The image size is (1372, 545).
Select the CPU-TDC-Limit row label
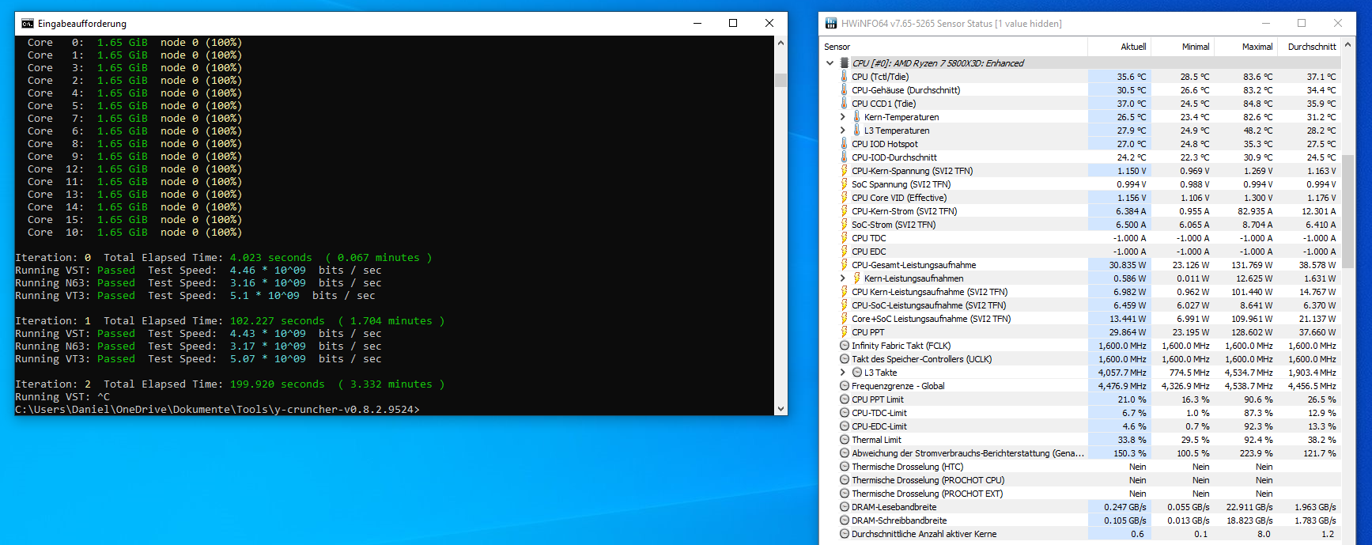coord(879,413)
